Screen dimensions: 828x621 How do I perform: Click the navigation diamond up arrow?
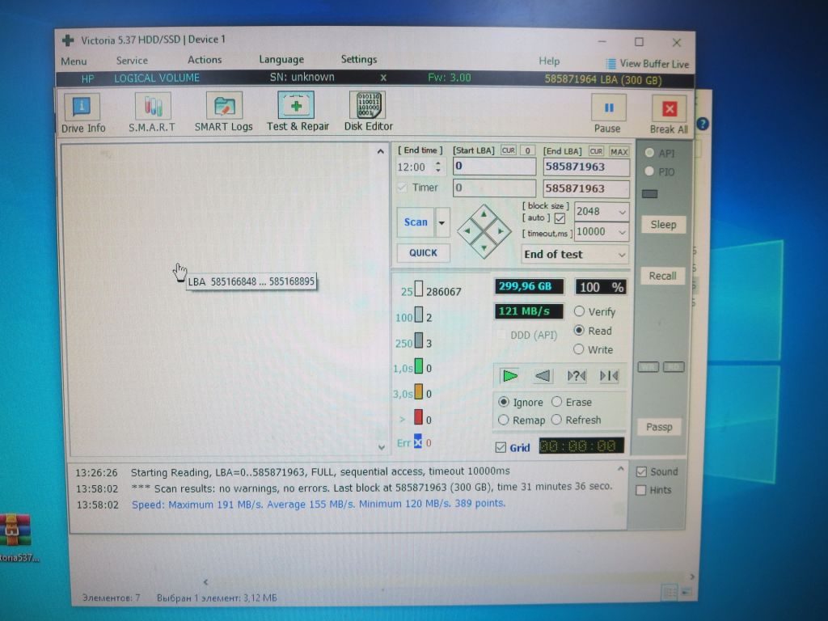coord(484,214)
